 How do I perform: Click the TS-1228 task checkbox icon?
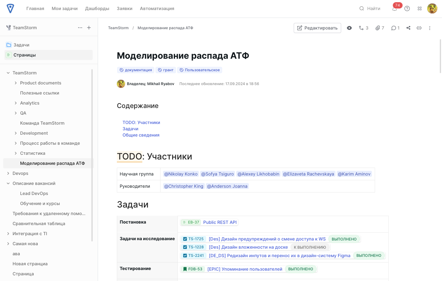[x=185, y=247]
